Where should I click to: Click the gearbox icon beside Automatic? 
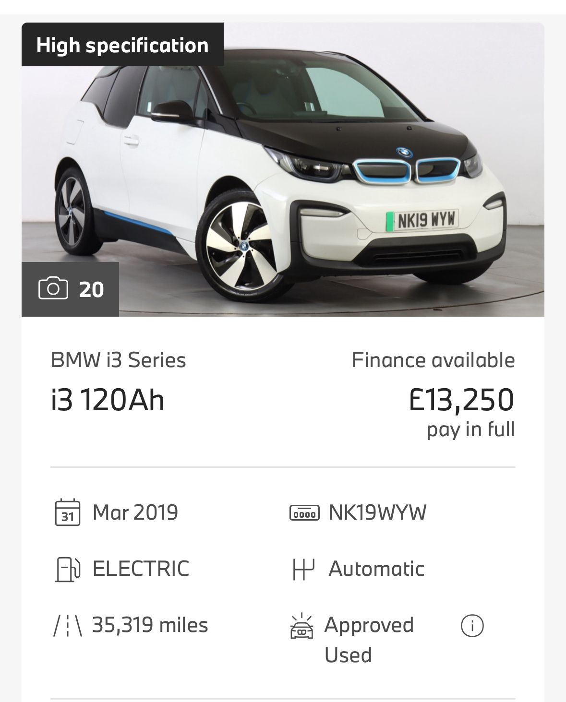coord(303,569)
